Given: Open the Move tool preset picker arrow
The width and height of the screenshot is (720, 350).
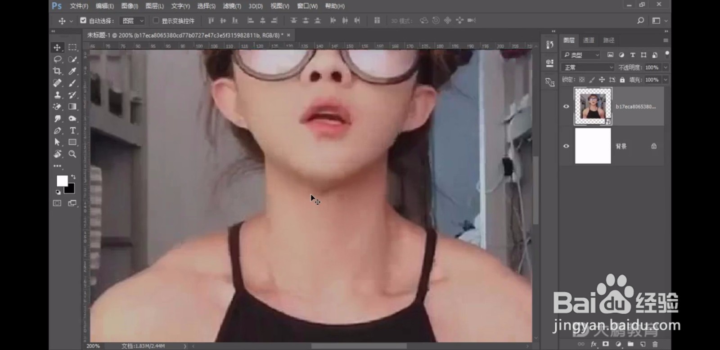Looking at the screenshot, I should pos(71,21).
